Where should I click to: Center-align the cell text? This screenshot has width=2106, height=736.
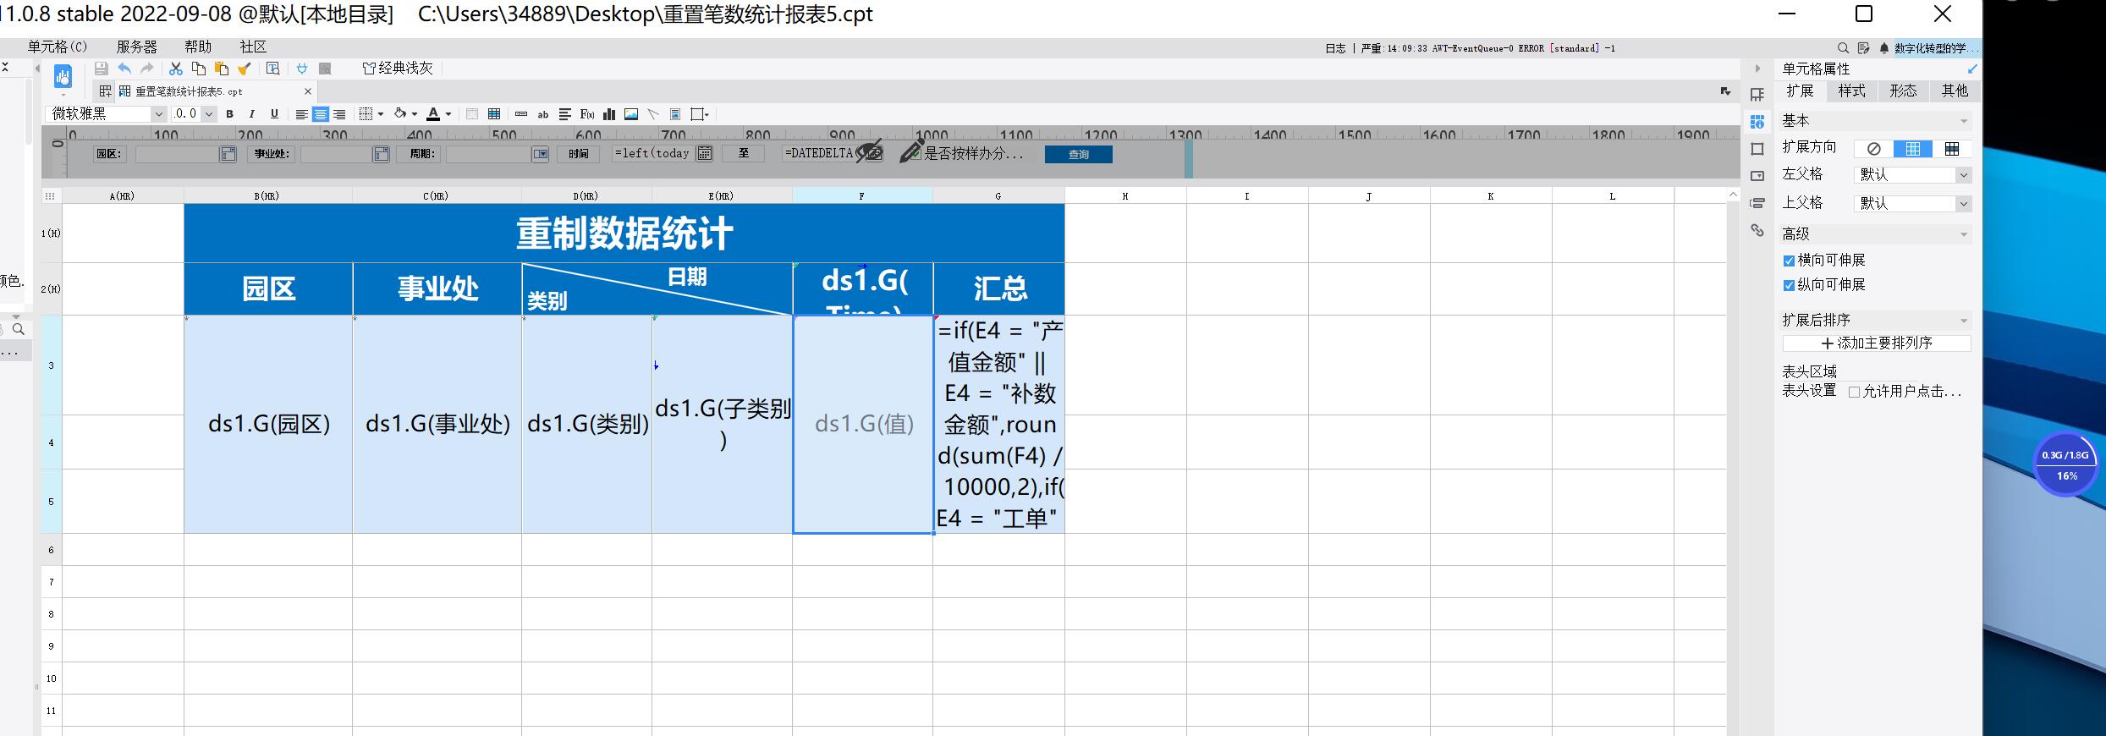[x=321, y=114]
